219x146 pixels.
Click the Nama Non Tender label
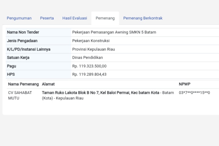[23, 32]
